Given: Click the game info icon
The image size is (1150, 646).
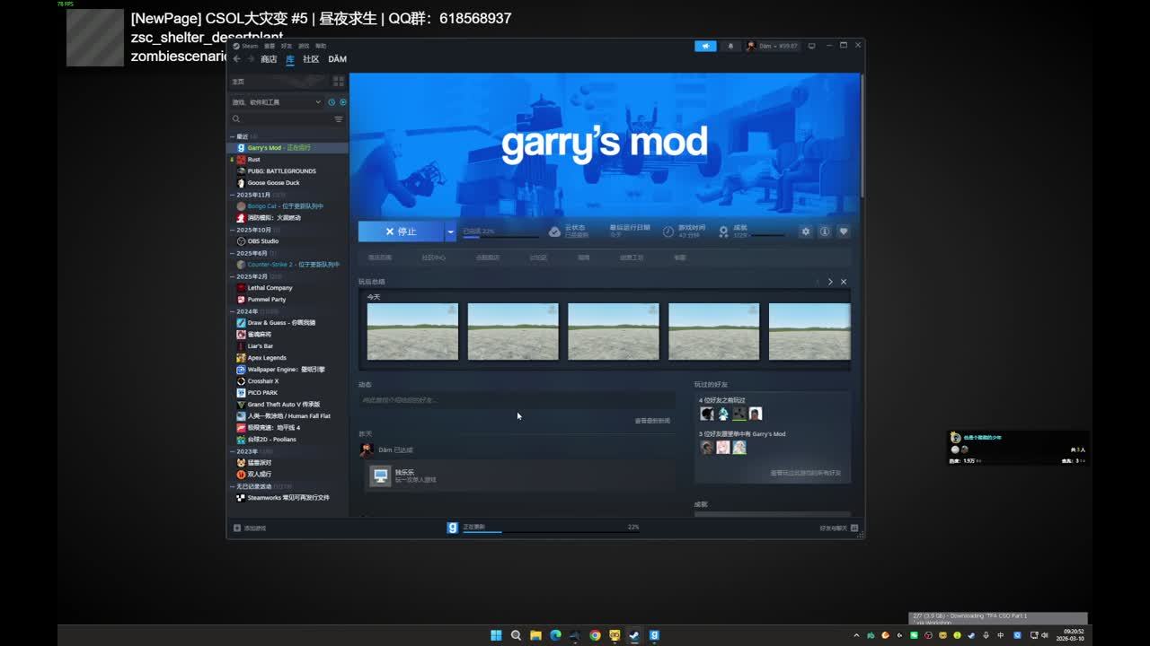Looking at the screenshot, I should (x=824, y=231).
